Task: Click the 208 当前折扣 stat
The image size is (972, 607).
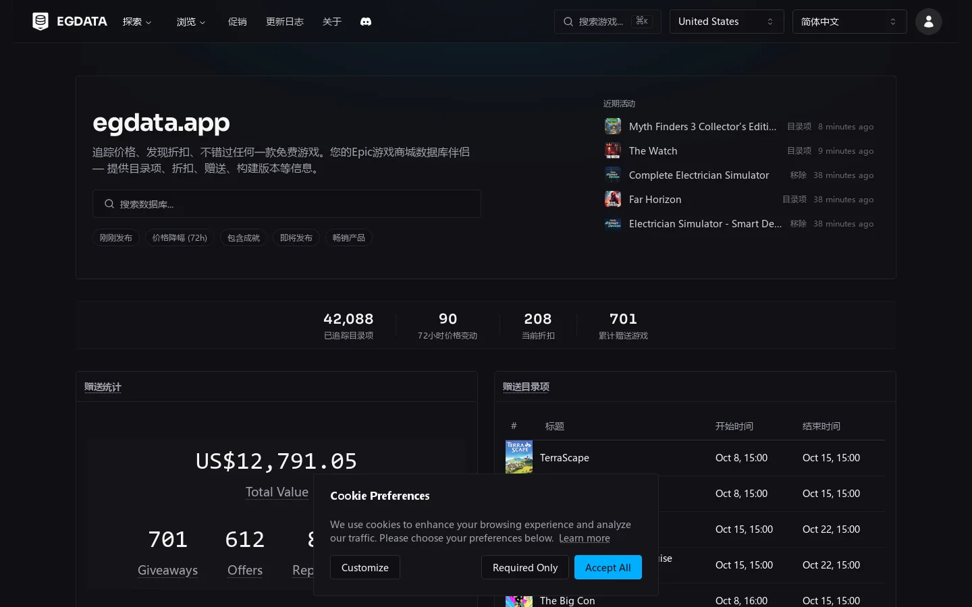Action: click(x=538, y=325)
